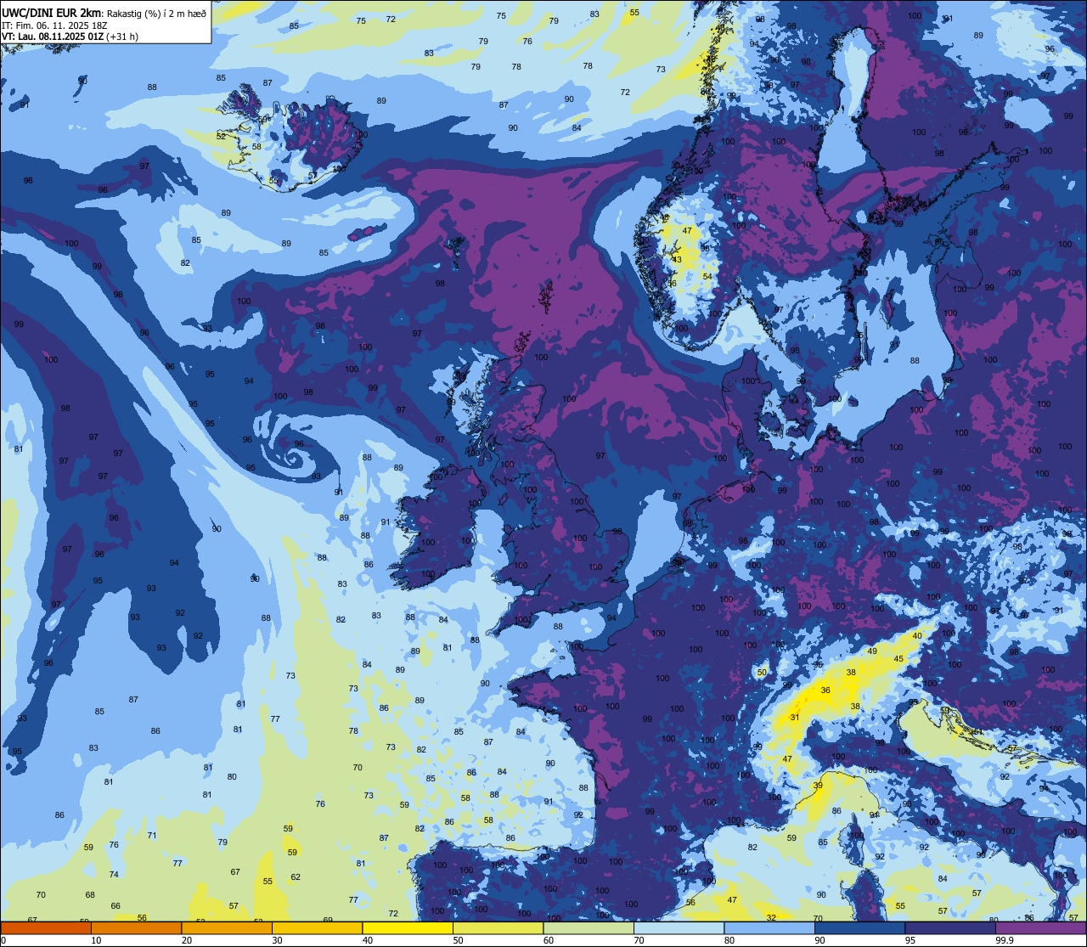Click the value 43 over southern Norway
1087x947 pixels.
677,259
